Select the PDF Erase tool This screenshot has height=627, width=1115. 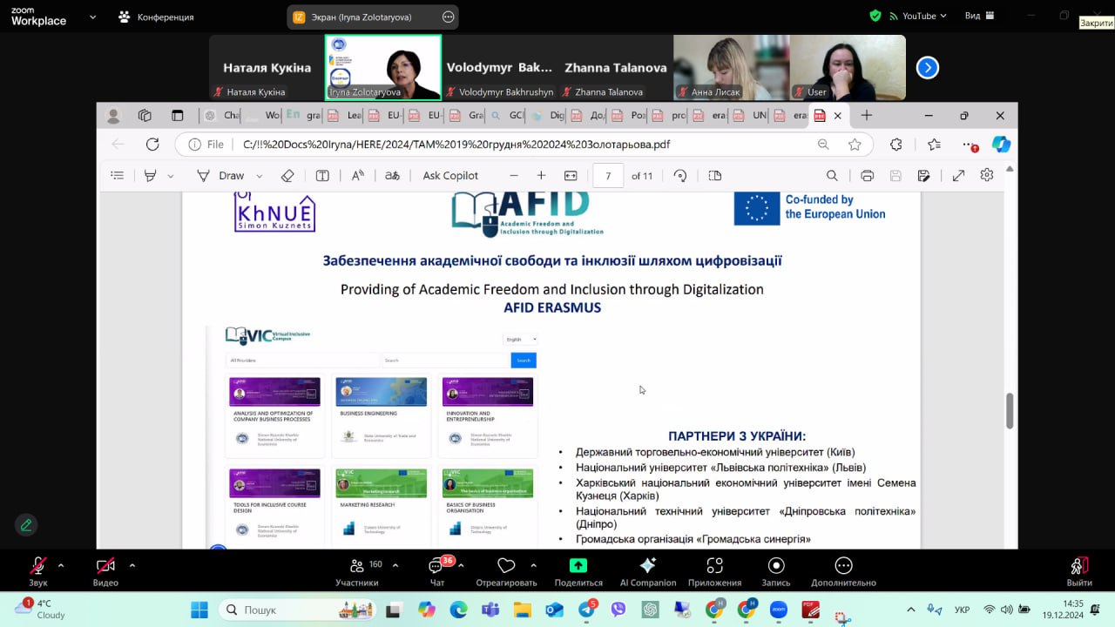(287, 176)
